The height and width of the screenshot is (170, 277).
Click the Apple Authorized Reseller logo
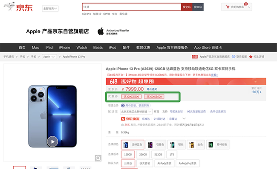pos(113,31)
